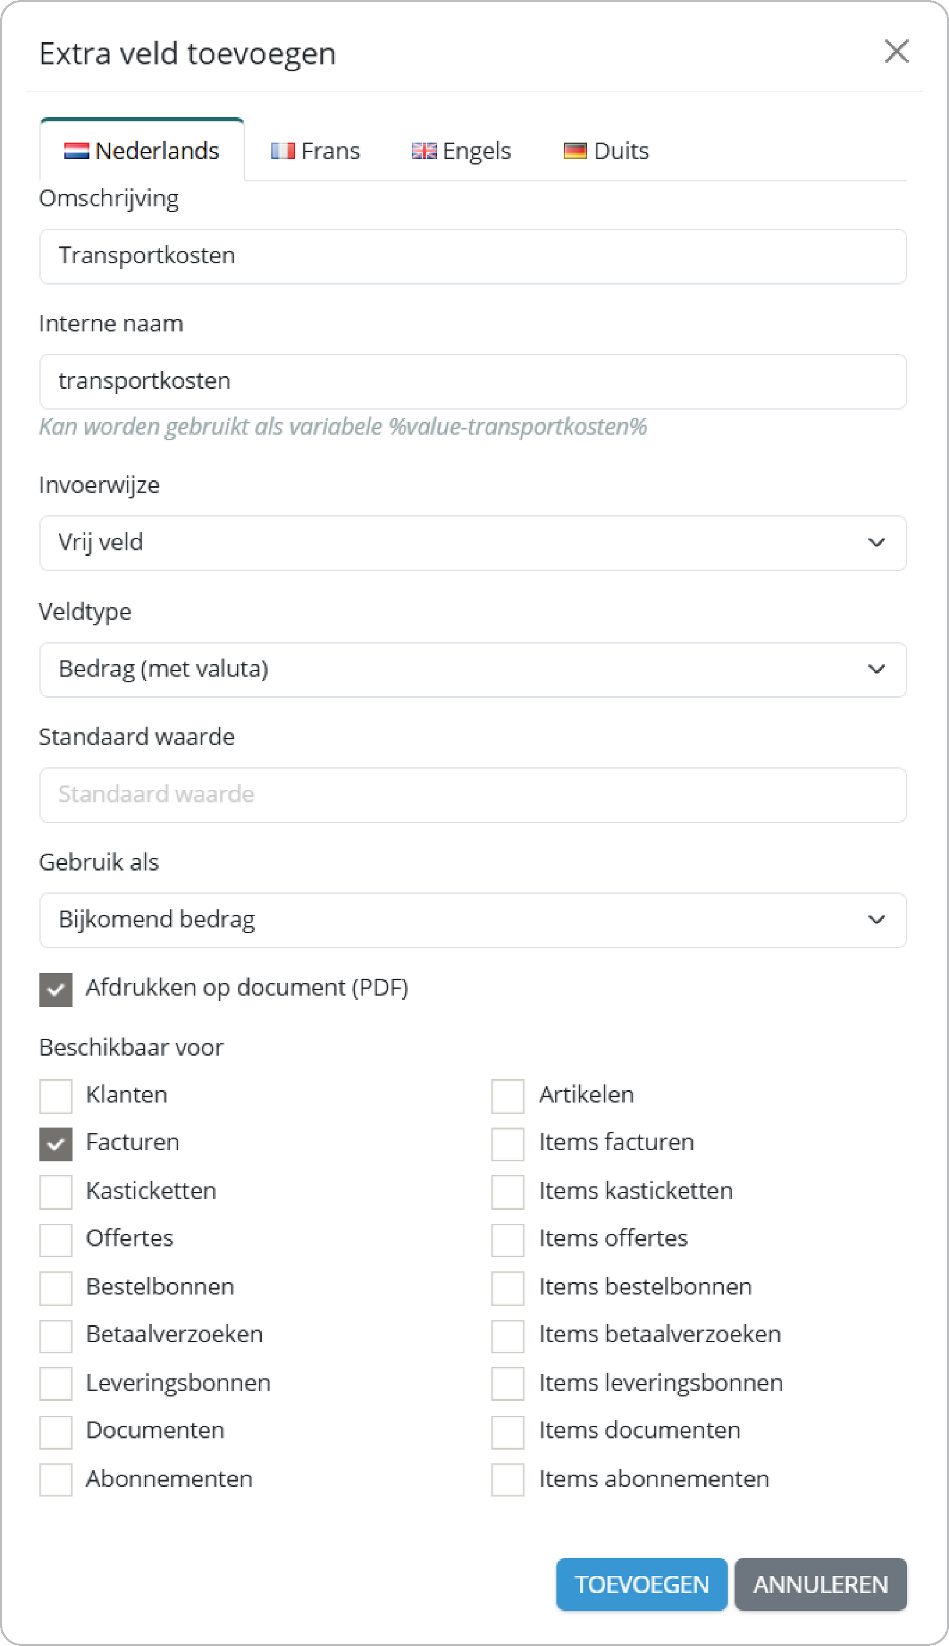Check the Offertes checkbox
The height and width of the screenshot is (1646, 949).
[x=56, y=1240]
